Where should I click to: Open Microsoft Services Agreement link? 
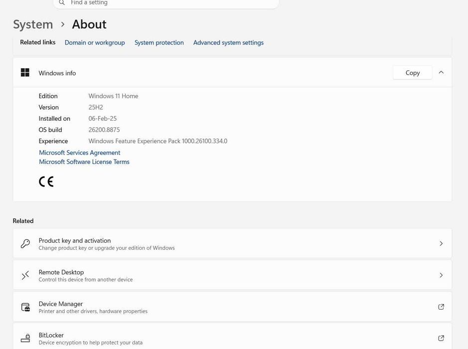tap(79, 153)
